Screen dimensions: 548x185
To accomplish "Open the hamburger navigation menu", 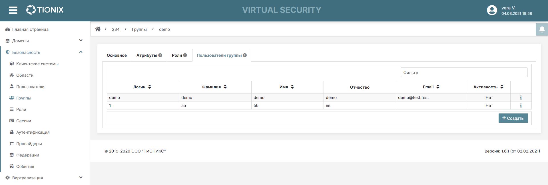I will click(x=13, y=10).
